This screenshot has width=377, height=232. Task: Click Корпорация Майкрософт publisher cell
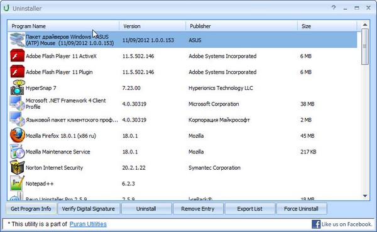[219, 120]
